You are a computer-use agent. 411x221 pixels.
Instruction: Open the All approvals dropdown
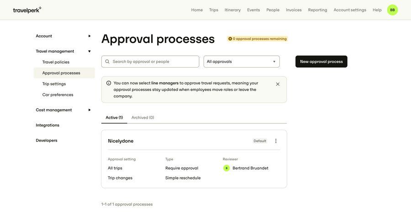242,62
